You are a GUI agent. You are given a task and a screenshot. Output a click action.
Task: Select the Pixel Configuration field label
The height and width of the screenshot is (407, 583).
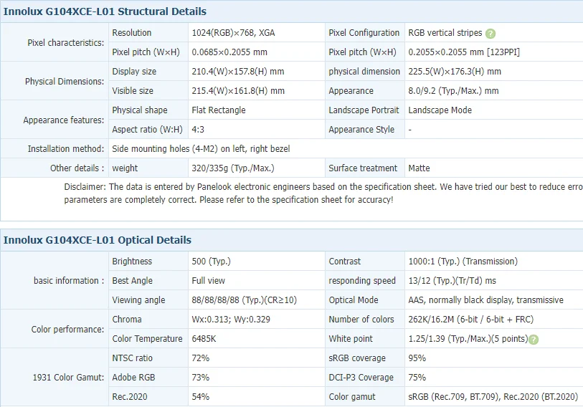click(364, 33)
